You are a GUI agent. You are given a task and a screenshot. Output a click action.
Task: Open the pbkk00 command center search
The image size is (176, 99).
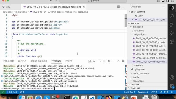click(x=93, y=1)
